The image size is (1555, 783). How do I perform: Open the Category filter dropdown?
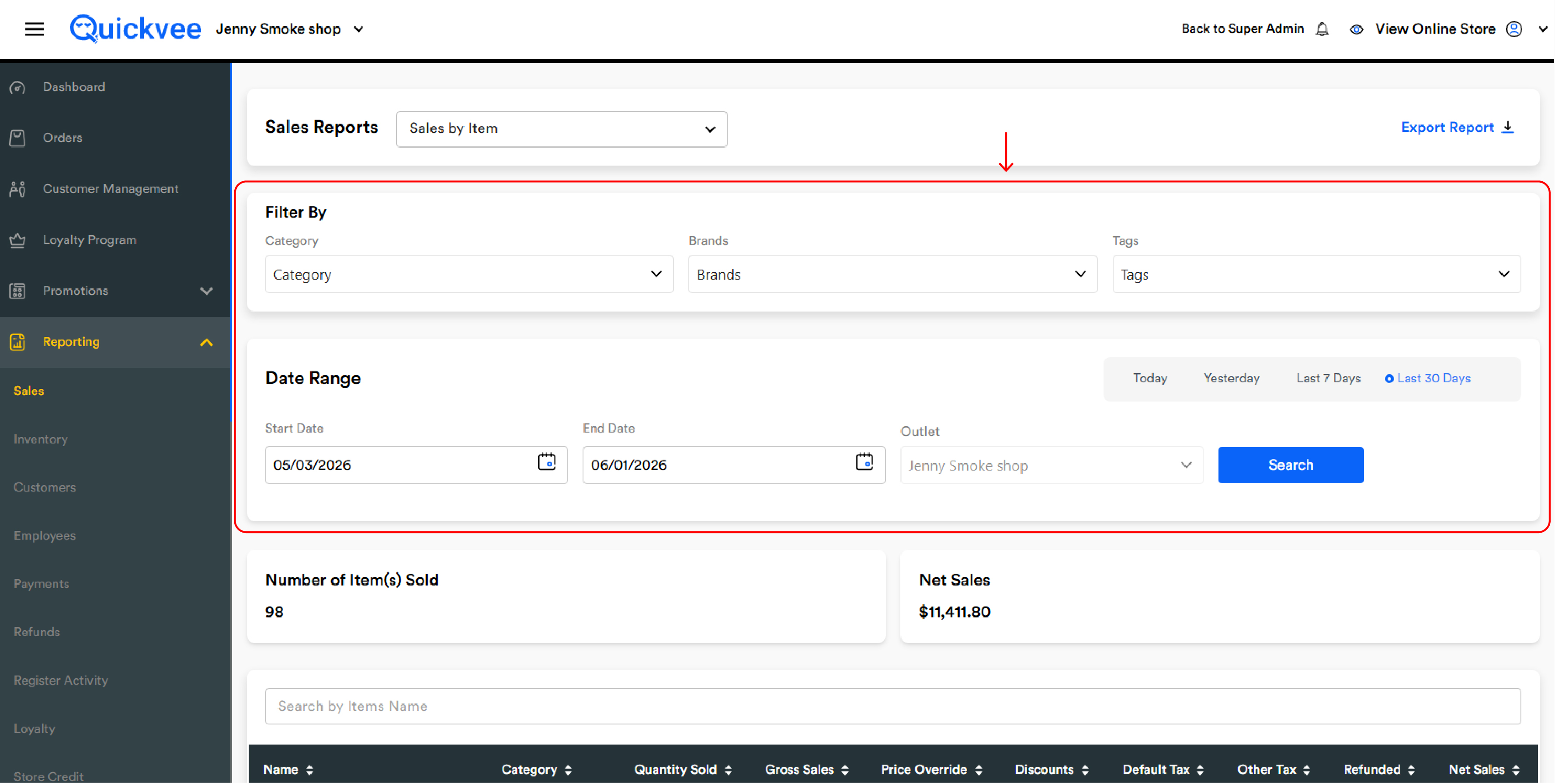[469, 274]
